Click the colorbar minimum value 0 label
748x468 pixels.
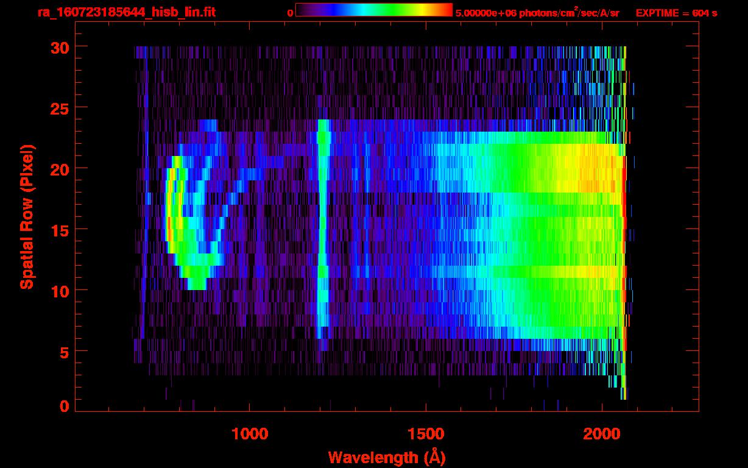coord(290,13)
